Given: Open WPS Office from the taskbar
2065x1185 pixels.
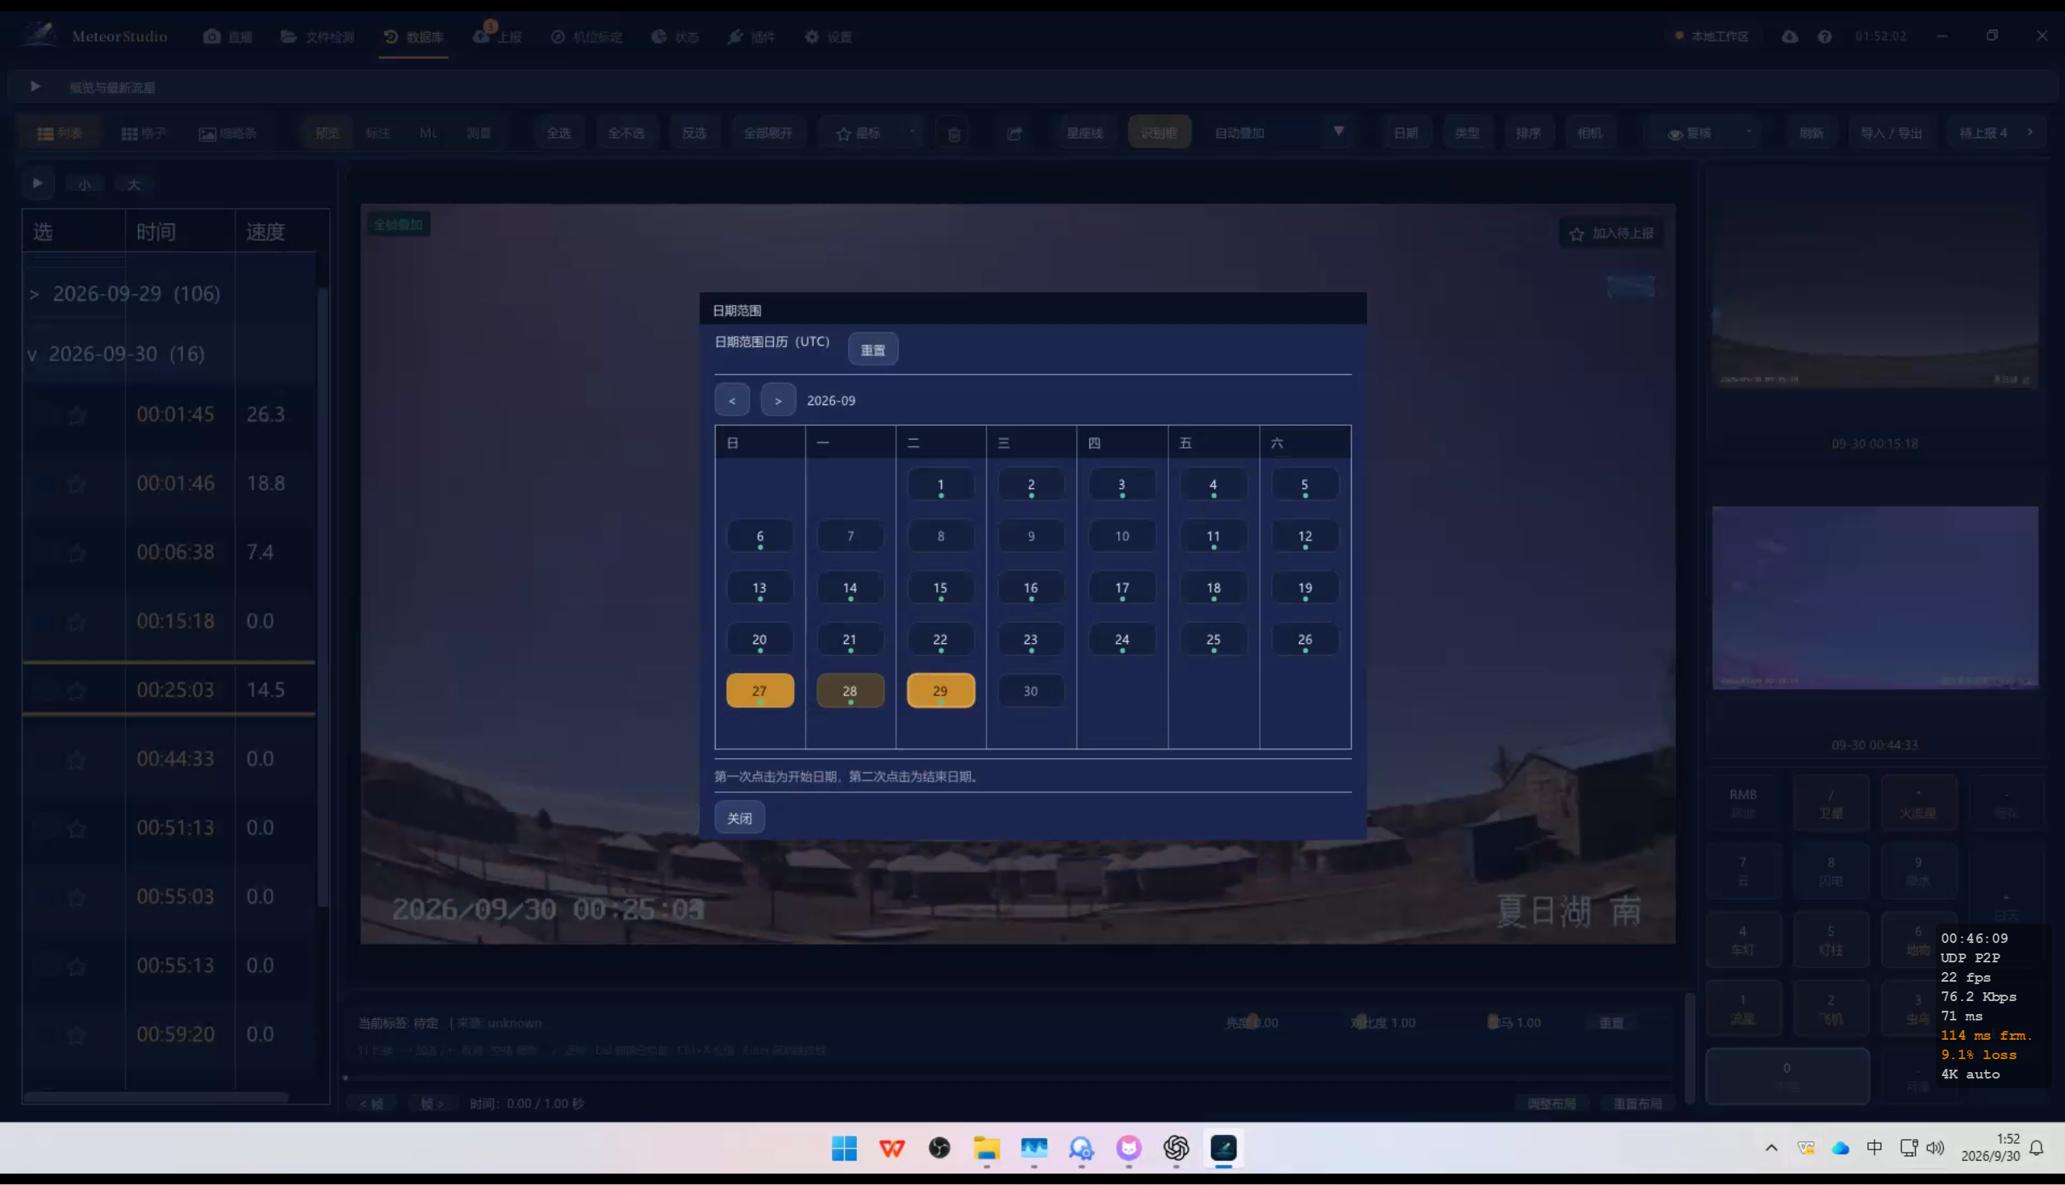Looking at the screenshot, I should (x=892, y=1149).
